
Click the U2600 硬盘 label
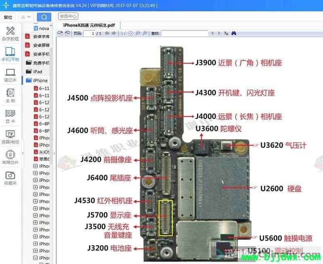[281, 189]
